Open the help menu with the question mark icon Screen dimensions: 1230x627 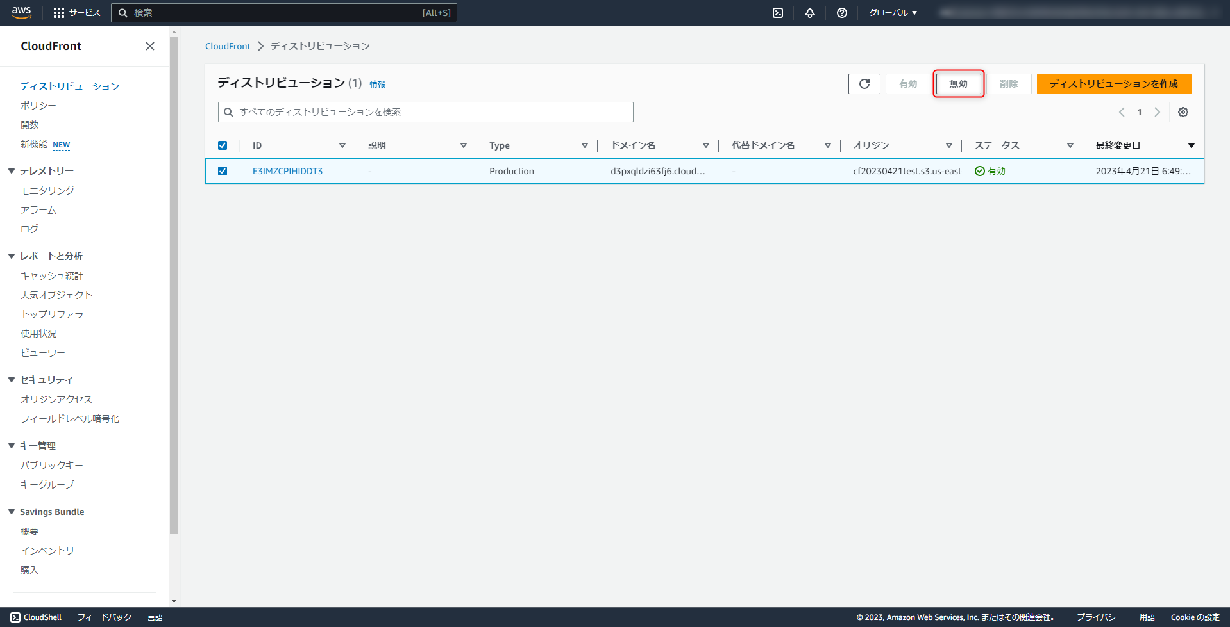(841, 13)
